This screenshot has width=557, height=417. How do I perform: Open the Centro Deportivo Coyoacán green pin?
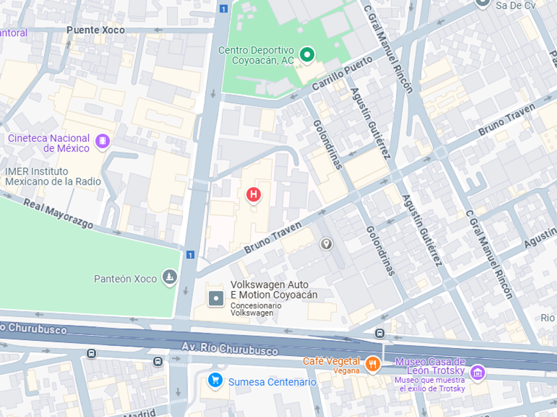click(x=307, y=55)
